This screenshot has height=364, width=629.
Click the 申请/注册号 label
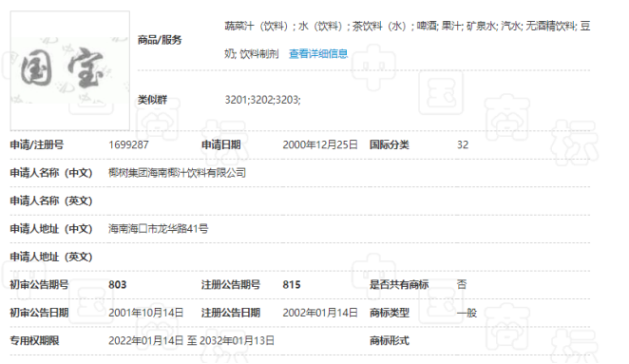coord(37,144)
